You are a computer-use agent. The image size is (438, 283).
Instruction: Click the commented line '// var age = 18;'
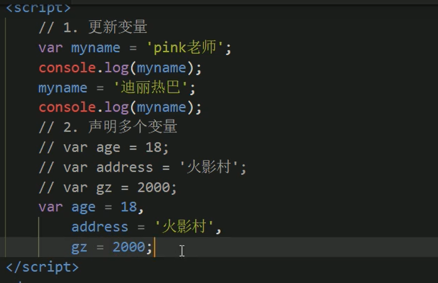pos(104,147)
